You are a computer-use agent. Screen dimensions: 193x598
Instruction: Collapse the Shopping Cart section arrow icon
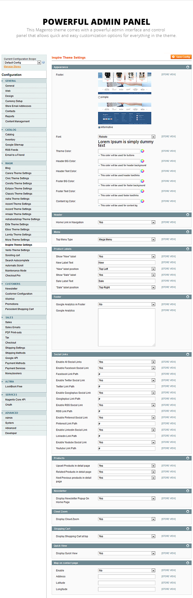click(188, 529)
